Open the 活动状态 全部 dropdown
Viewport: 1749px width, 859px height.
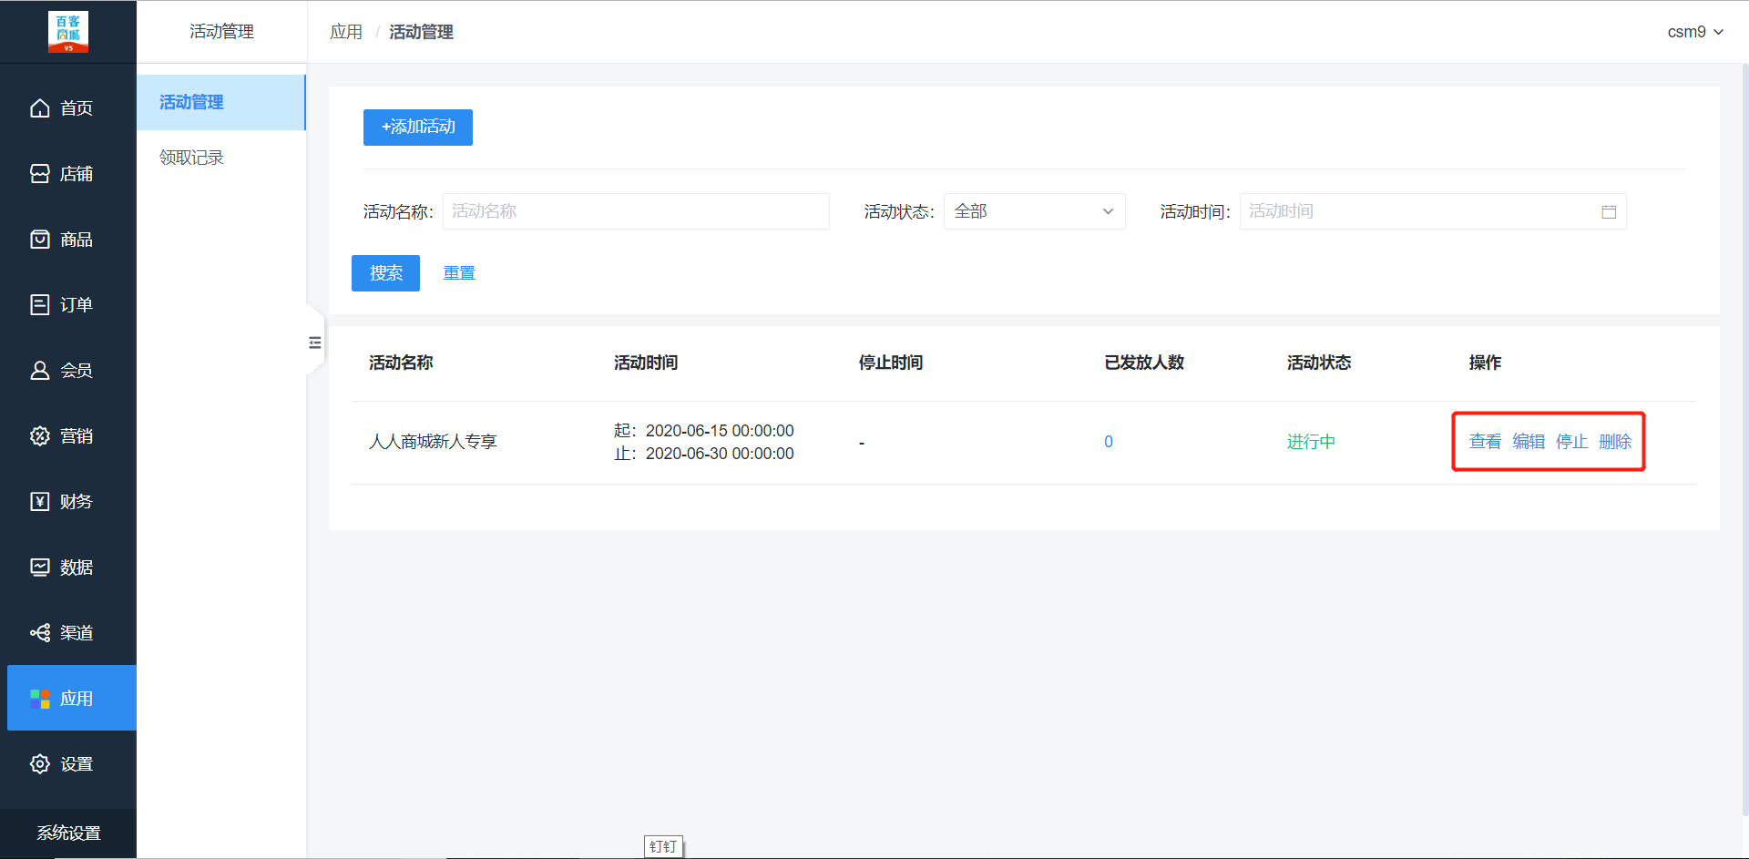(1035, 211)
